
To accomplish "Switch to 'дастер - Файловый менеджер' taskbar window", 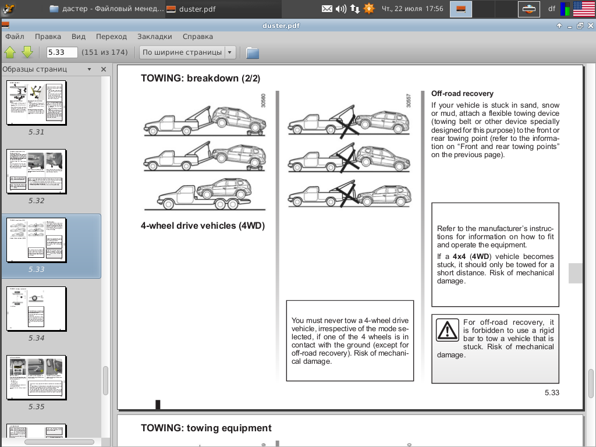I will (107, 9).
